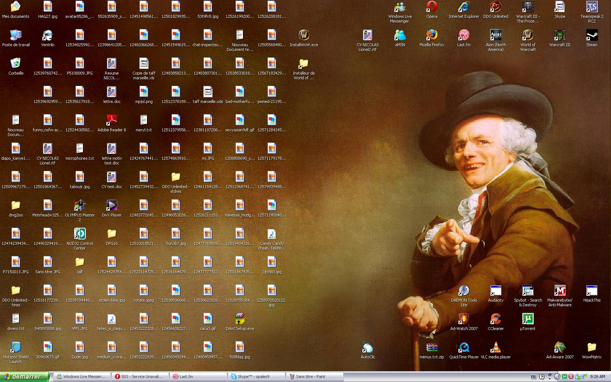This screenshot has width=611, height=382.
Task: Select the Steam desktop icon
Action: click(x=592, y=38)
